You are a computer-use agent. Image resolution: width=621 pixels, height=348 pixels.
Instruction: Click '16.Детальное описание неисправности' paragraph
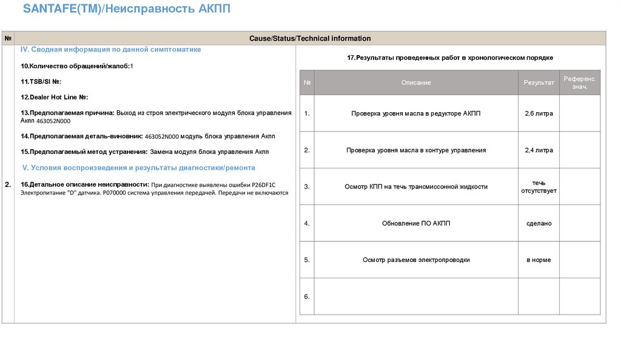coord(155,189)
